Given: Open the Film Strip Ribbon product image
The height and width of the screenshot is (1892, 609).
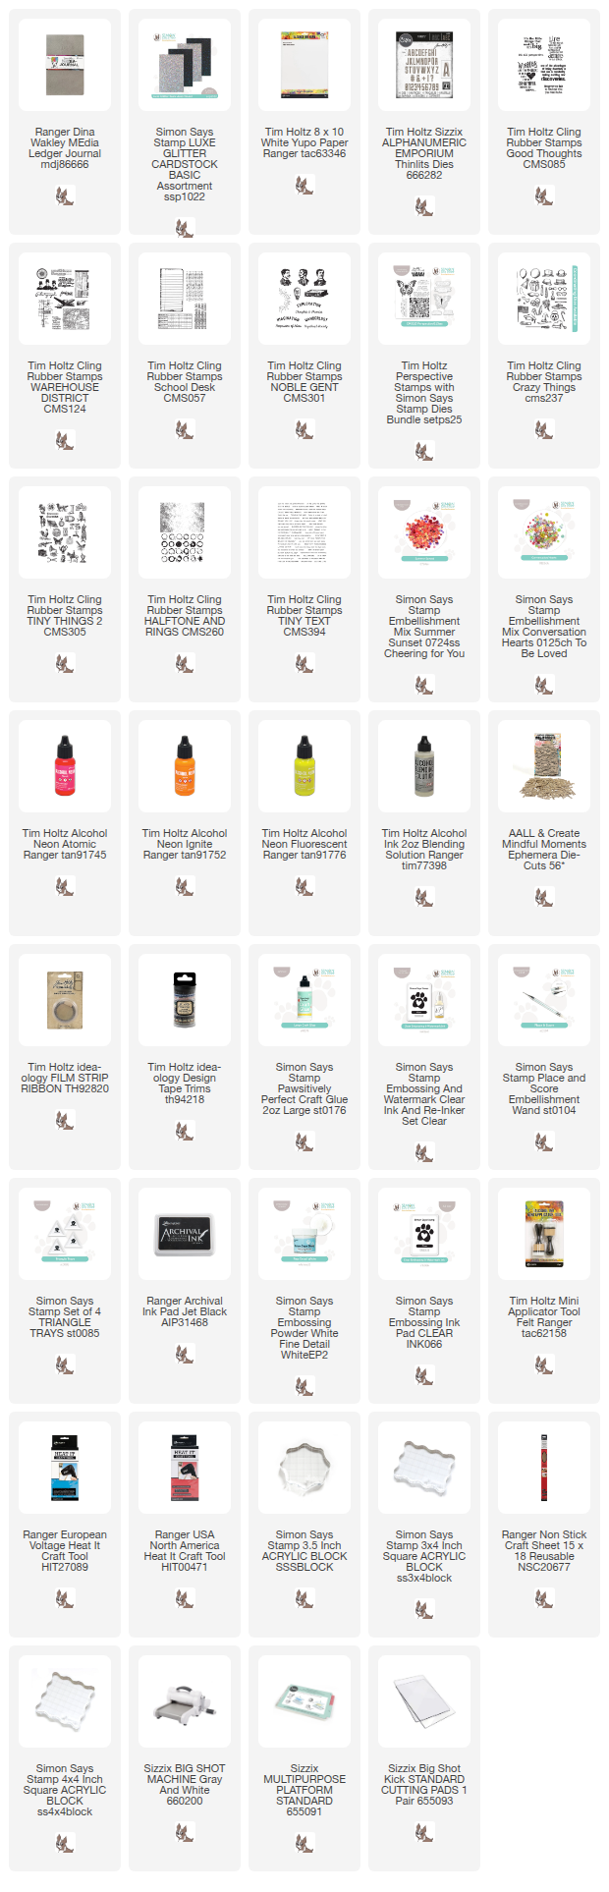Looking at the screenshot, I should [65, 1000].
